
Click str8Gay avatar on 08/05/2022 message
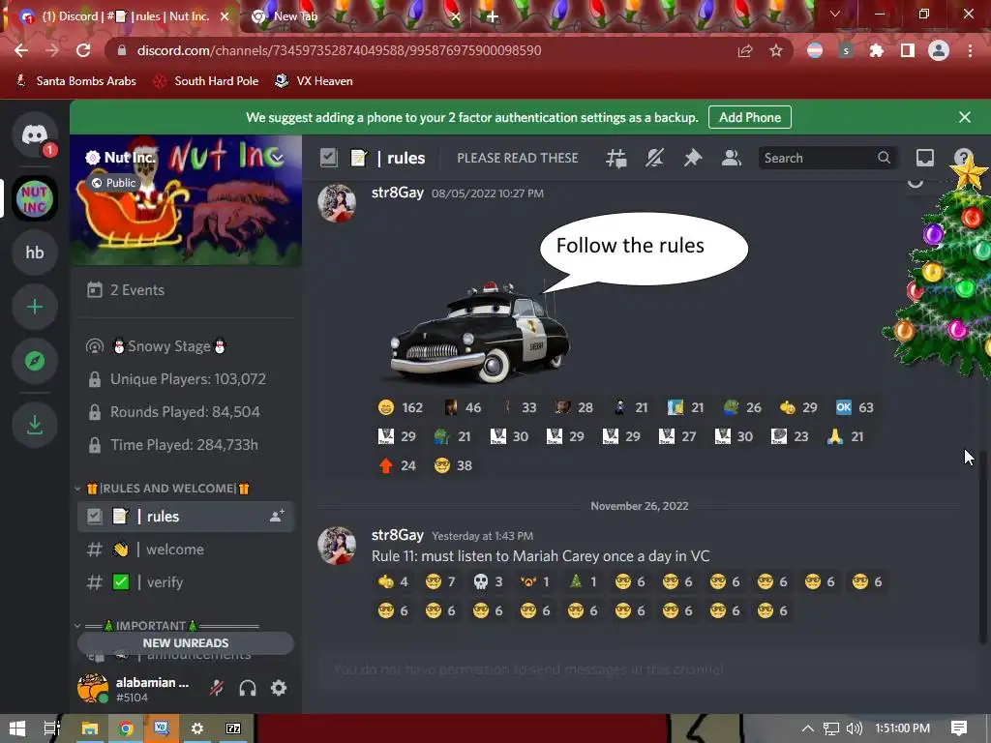337,203
